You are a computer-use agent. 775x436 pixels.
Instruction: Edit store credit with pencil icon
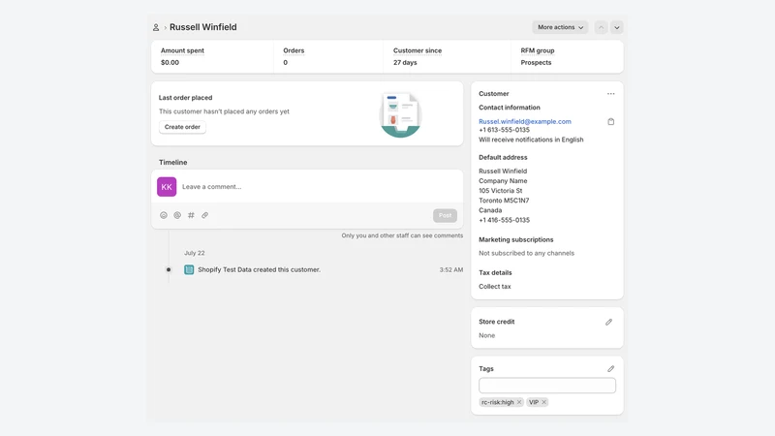point(609,322)
